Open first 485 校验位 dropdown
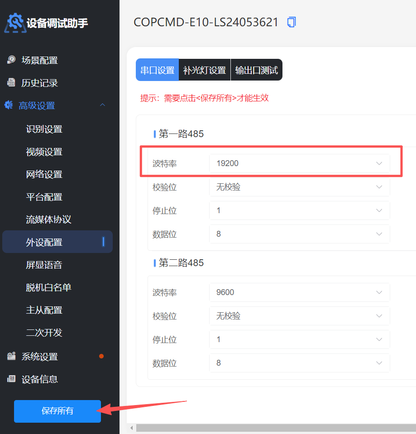This screenshot has width=416, height=434. point(299,187)
